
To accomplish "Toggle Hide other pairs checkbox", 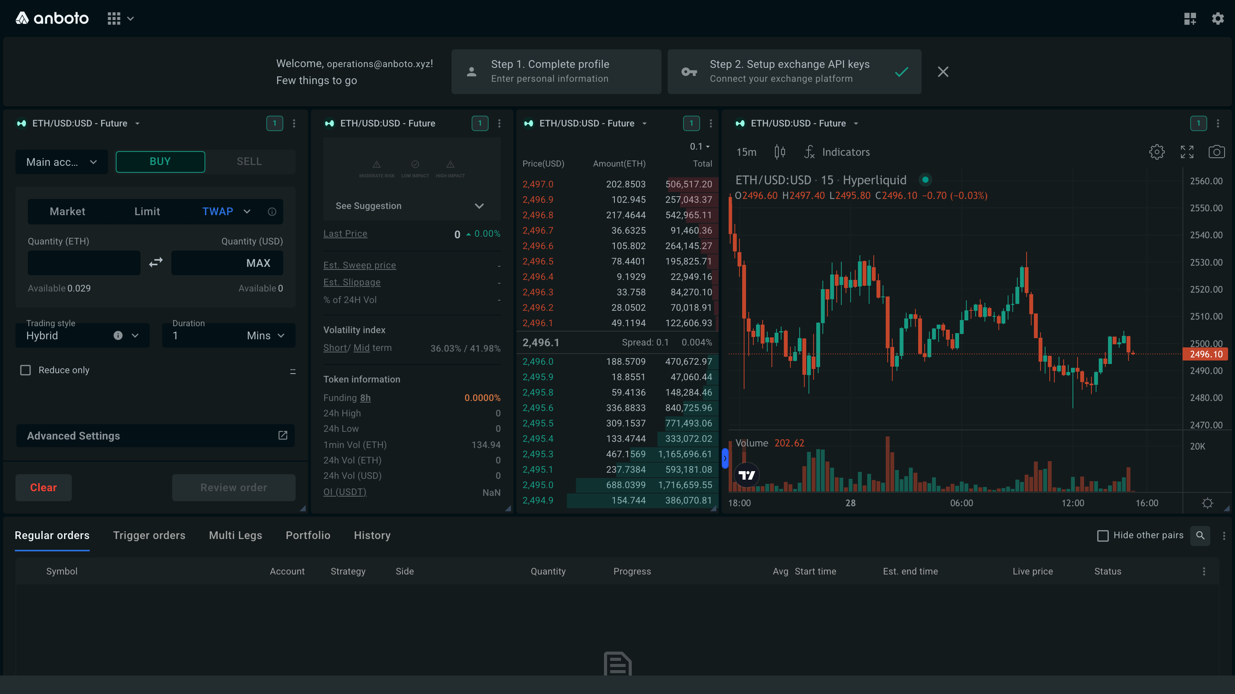I will [x=1103, y=536].
